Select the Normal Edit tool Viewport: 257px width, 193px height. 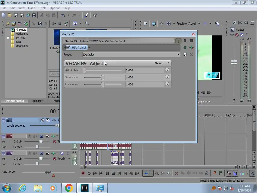click(x=147, y=173)
